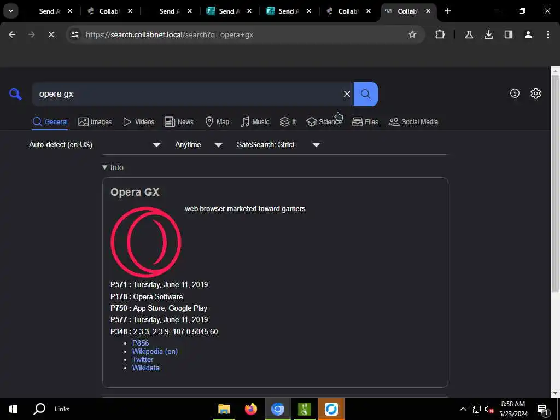This screenshot has height=420, width=560.
Task: Bookmark this page with star icon
Action: pos(412,34)
